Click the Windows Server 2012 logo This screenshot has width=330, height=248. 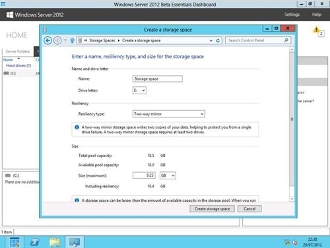(9, 15)
